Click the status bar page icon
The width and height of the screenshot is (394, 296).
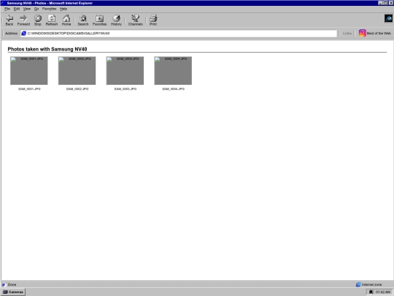[x=4, y=285]
